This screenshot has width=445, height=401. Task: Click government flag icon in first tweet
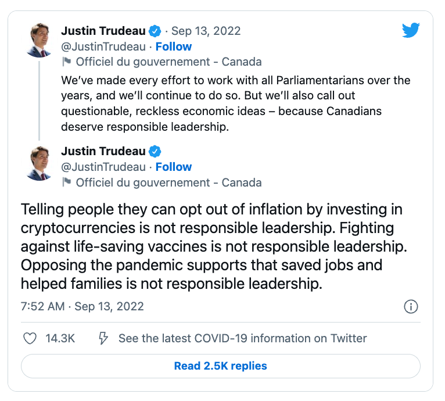[x=67, y=62]
